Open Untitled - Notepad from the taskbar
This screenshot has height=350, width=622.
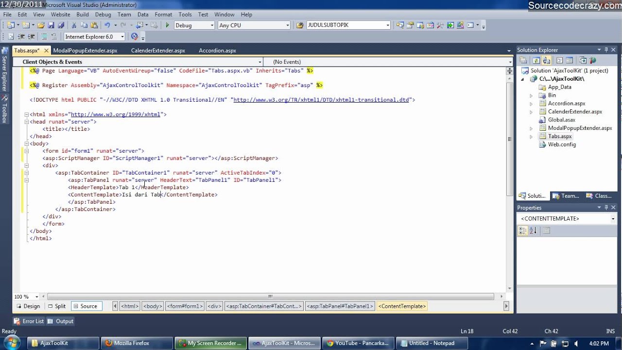point(432,343)
